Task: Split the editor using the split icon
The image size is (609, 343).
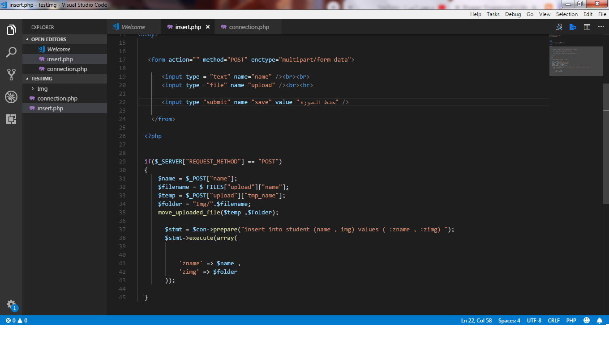Action: (587, 27)
